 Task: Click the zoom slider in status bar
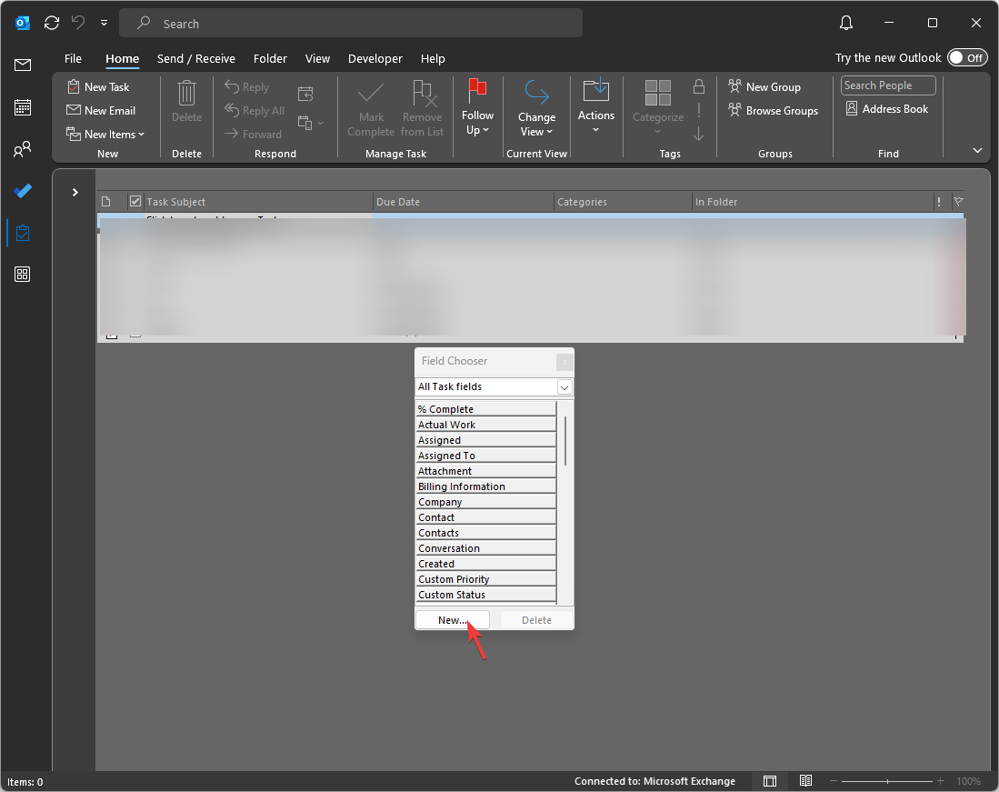click(888, 781)
